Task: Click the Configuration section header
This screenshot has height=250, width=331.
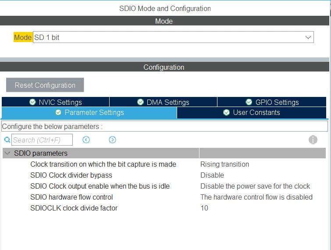Action: pos(164,67)
